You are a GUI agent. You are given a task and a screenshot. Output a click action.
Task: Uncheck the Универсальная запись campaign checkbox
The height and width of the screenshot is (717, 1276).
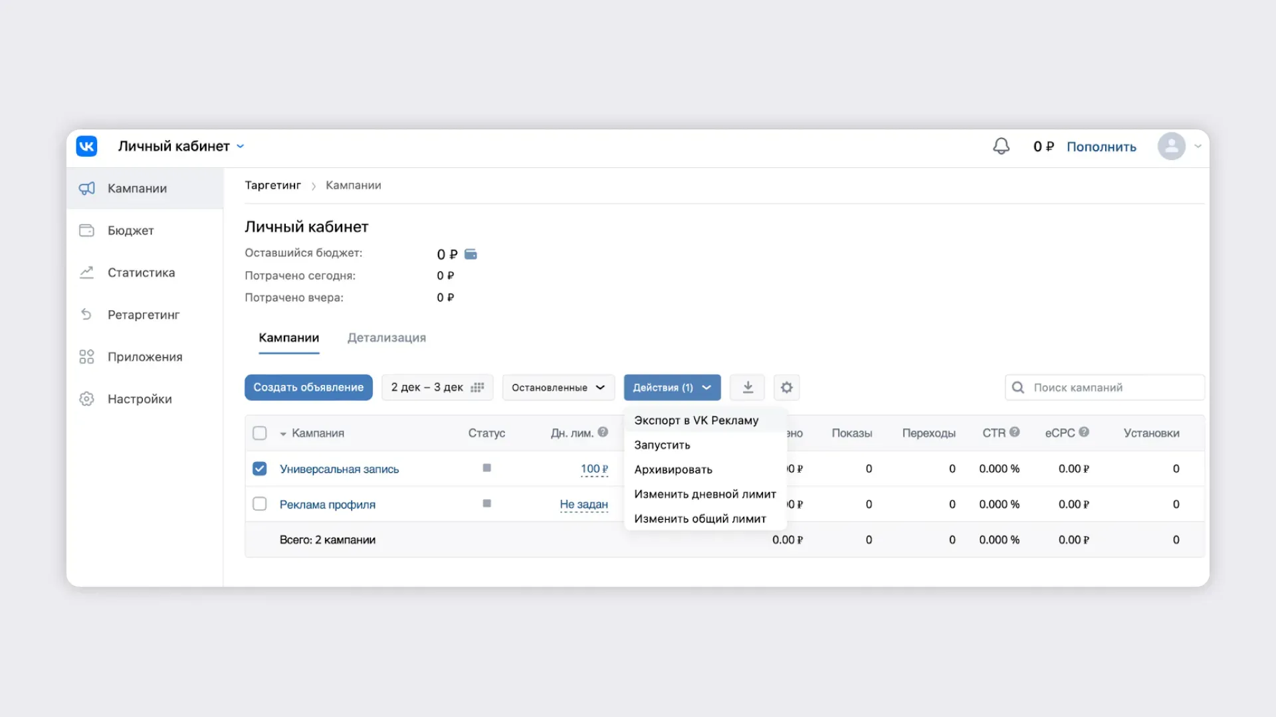pyautogui.click(x=260, y=469)
